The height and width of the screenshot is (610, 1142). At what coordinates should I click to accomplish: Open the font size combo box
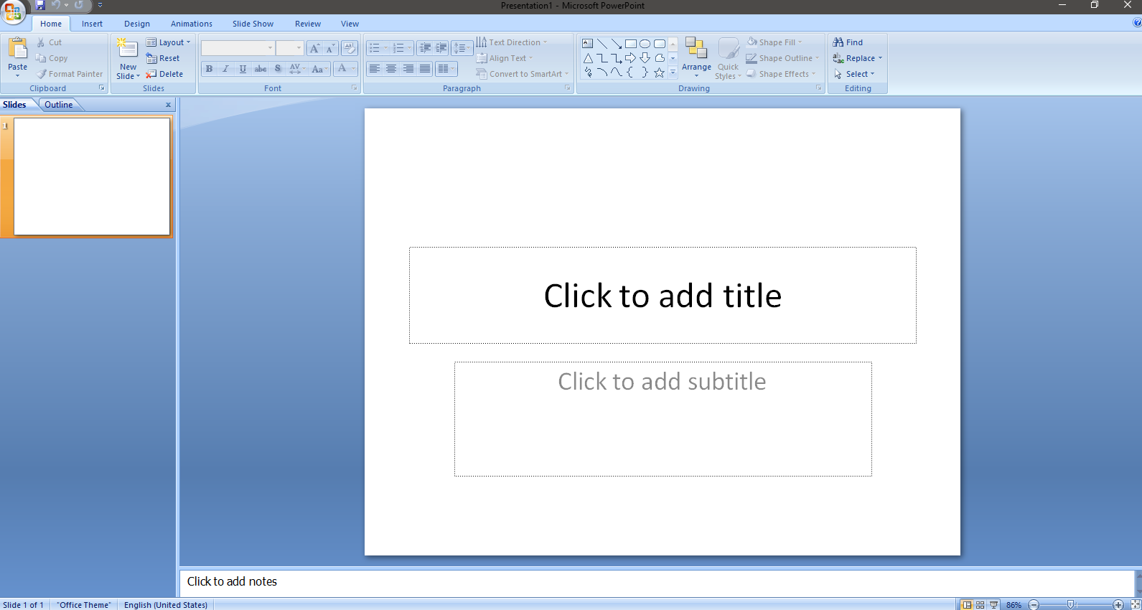[290, 48]
